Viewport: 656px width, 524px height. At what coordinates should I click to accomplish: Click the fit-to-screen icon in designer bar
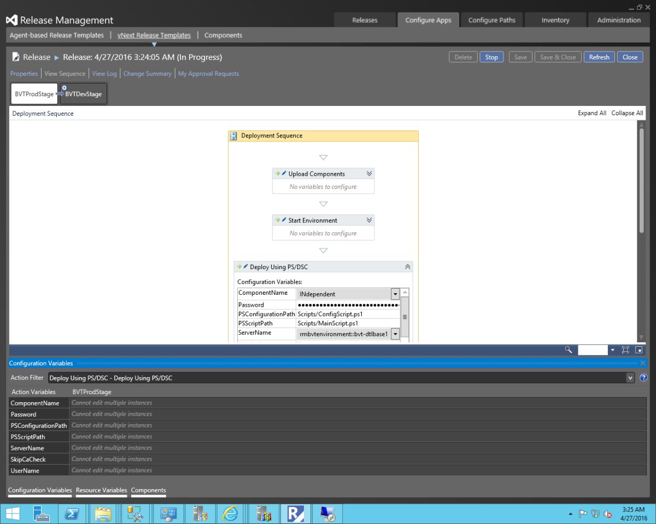pos(625,350)
